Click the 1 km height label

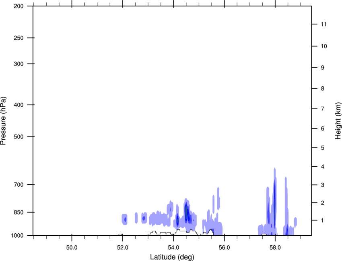tap(323, 220)
